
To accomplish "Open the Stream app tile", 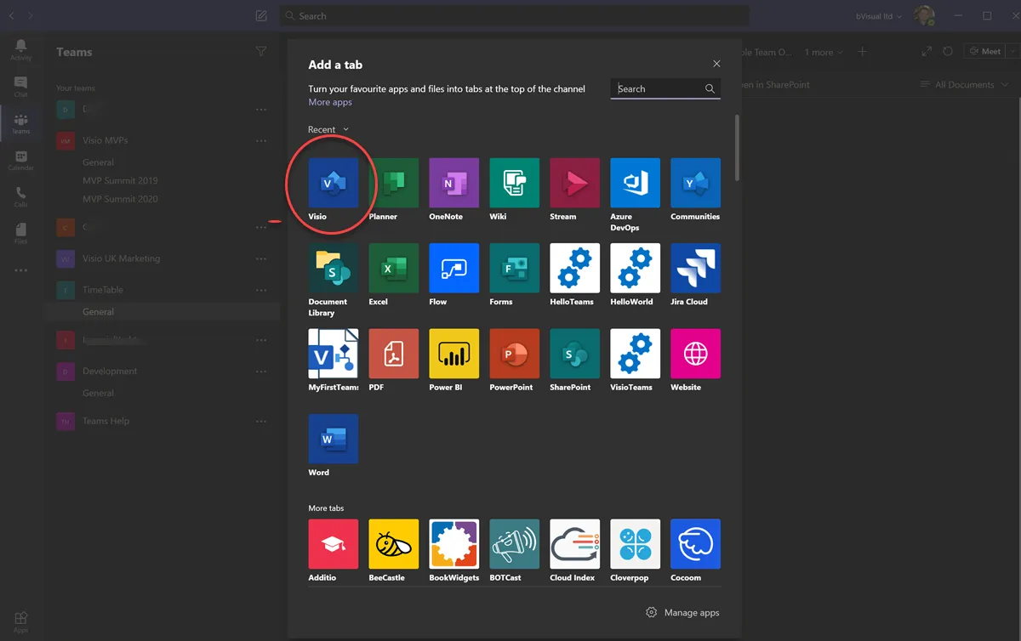I will click(574, 183).
